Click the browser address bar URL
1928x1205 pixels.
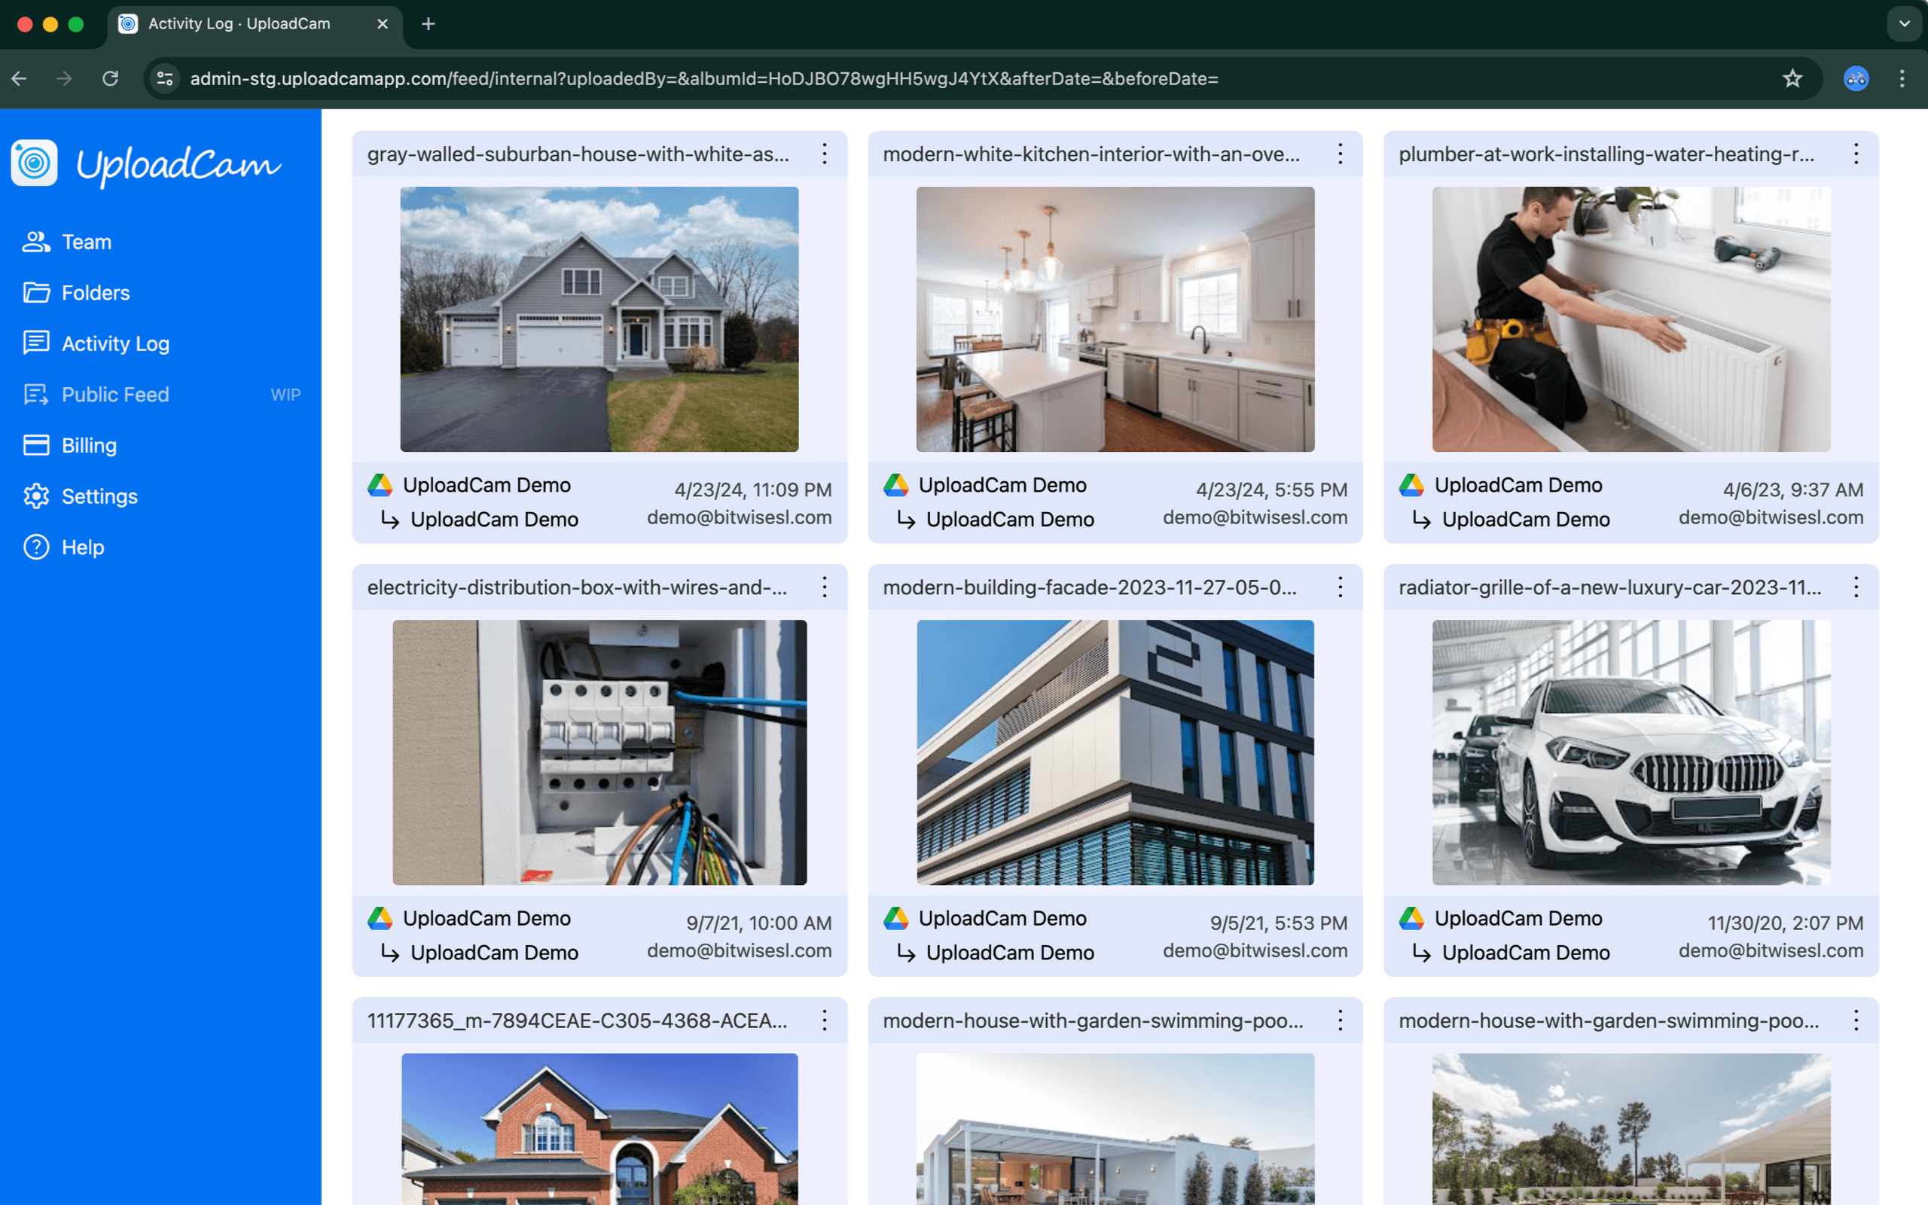pyautogui.click(x=703, y=78)
